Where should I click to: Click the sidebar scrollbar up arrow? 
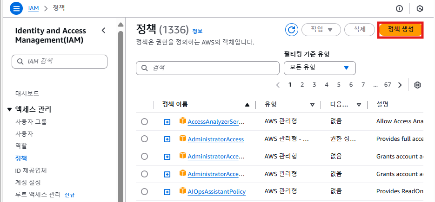[x=120, y=25]
